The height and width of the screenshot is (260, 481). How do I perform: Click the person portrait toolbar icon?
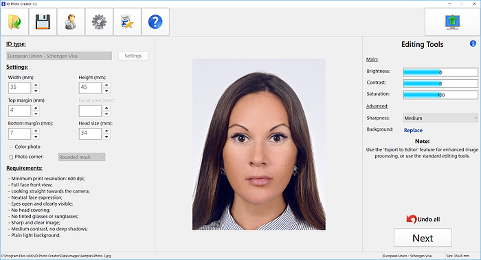tap(71, 22)
